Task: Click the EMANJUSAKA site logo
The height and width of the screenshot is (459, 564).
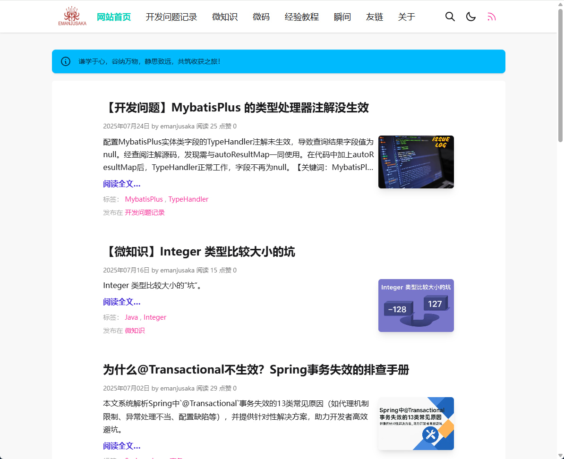Action: (x=72, y=17)
